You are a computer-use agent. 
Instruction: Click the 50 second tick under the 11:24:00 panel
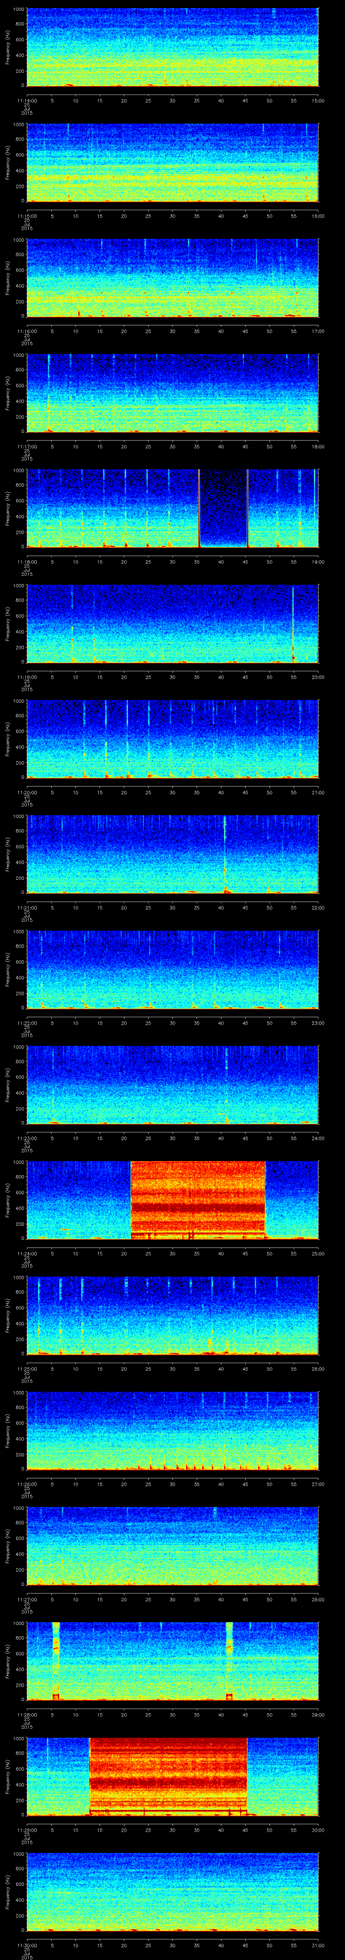[x=269, y=1253]
